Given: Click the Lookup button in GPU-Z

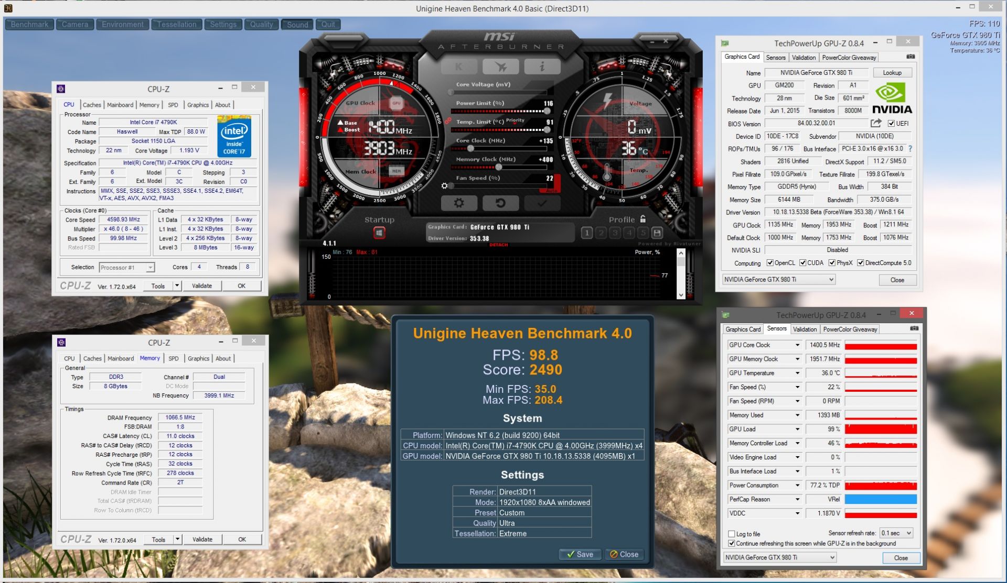Looking at the screenshot, I should [x=892, y=73].
